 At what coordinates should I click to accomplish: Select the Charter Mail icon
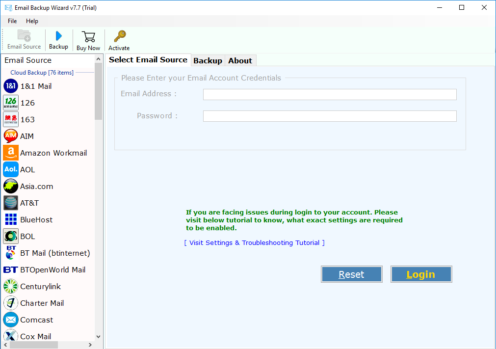(x=11, y=303)
